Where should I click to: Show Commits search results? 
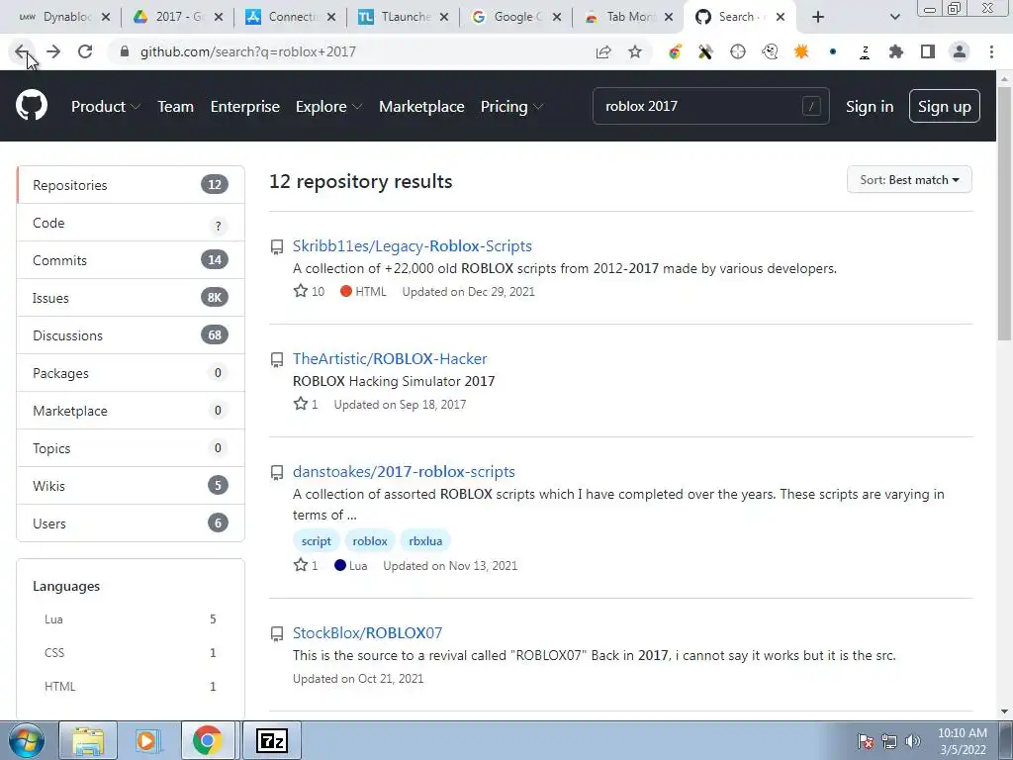[131, 260]
